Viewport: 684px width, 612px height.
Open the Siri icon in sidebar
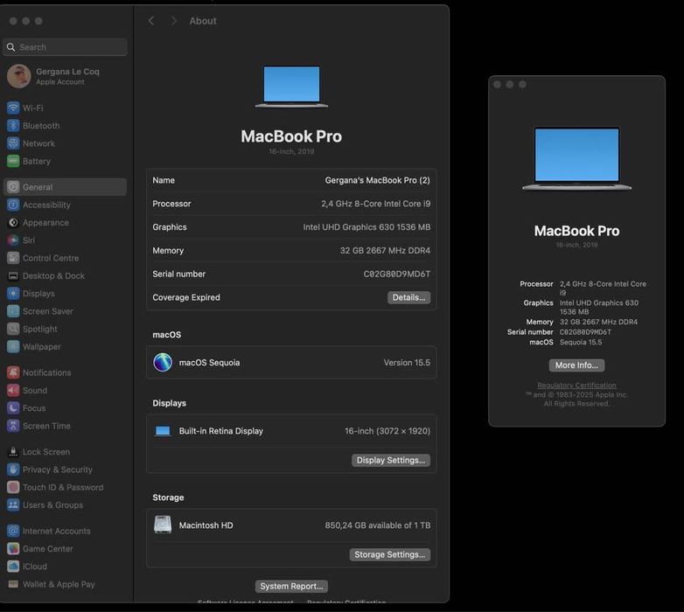pyautogui.click(x=13, y=240)
